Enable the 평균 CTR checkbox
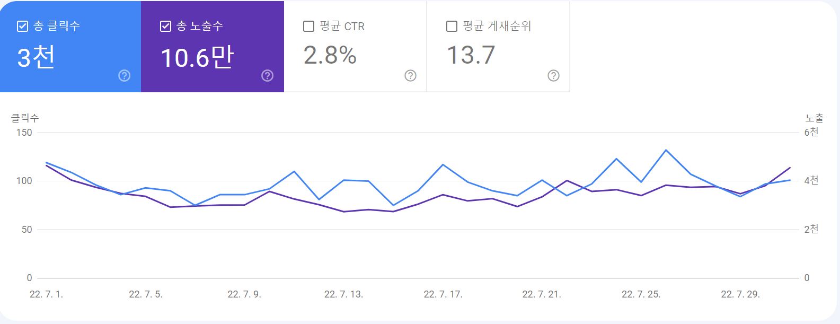This screenshot has height=324, width=840. pos(308,26)
